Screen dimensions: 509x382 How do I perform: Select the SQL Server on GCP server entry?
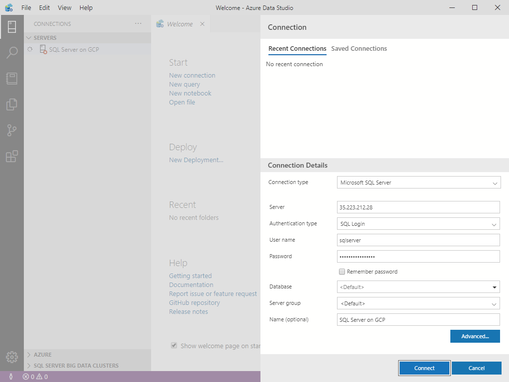(x=73, y=49)
